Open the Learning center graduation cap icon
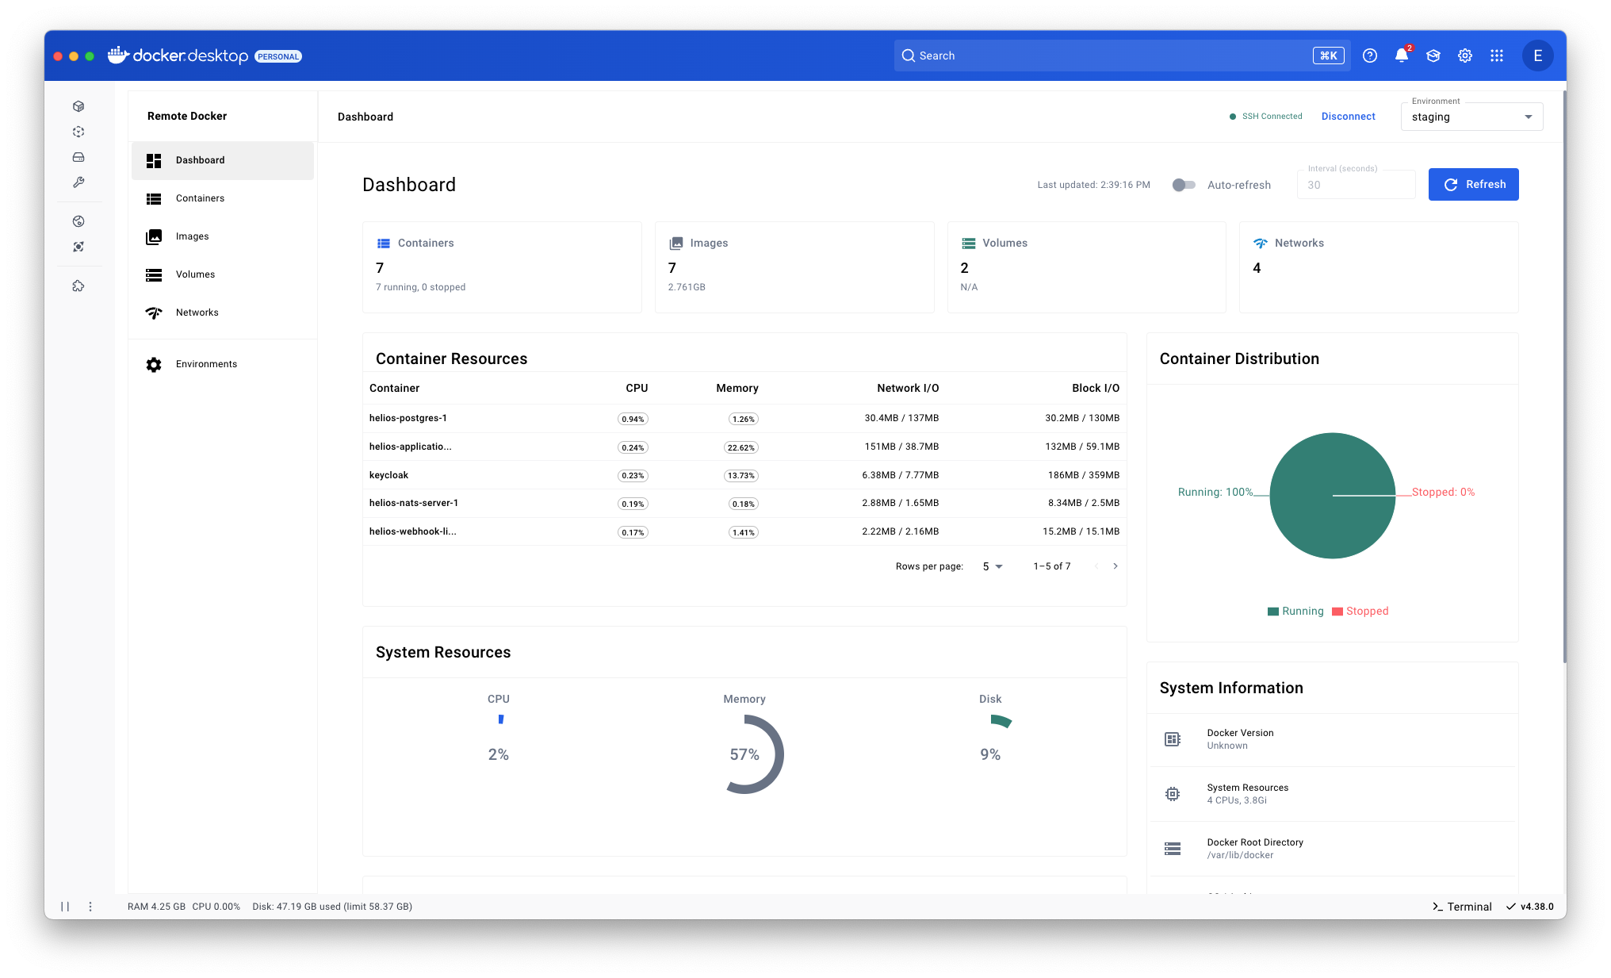 pyautogui.click(x=1433, y=56)
